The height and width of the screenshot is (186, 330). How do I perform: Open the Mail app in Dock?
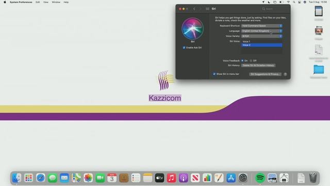coord(64,178)
